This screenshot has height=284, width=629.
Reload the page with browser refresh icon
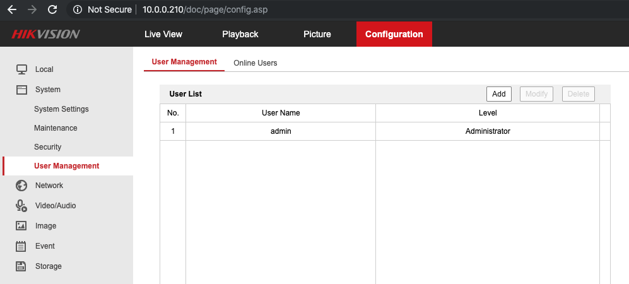(x=52, y=9)
